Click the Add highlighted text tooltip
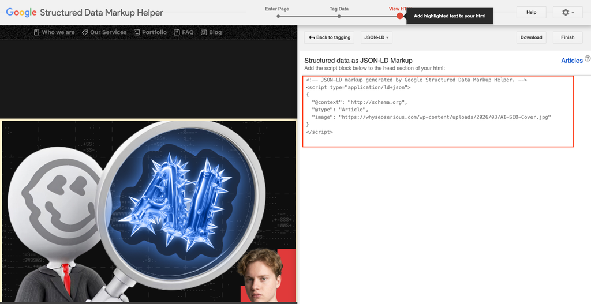Screen dimensions: 591x304 click(450, 16)
